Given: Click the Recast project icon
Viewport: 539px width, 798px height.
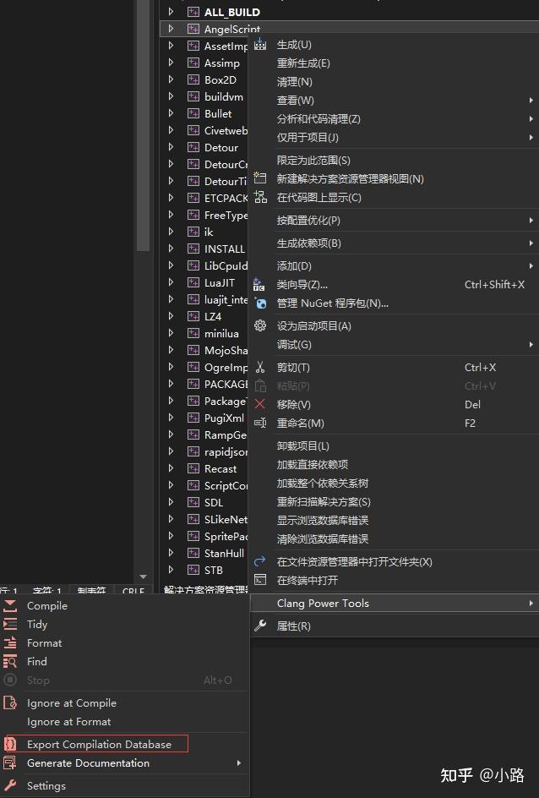Looking at the screenshot, I should click(x=193, y=468).
